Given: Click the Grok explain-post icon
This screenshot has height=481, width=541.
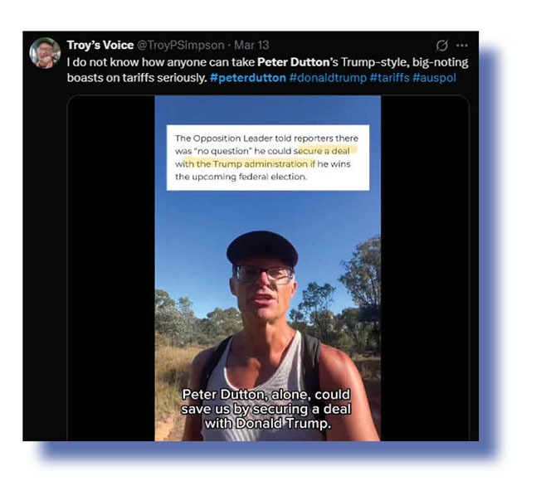Looking at the screenshot, I should [442, 45].
